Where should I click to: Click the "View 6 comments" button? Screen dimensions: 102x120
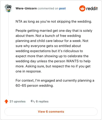coord(51,112)
